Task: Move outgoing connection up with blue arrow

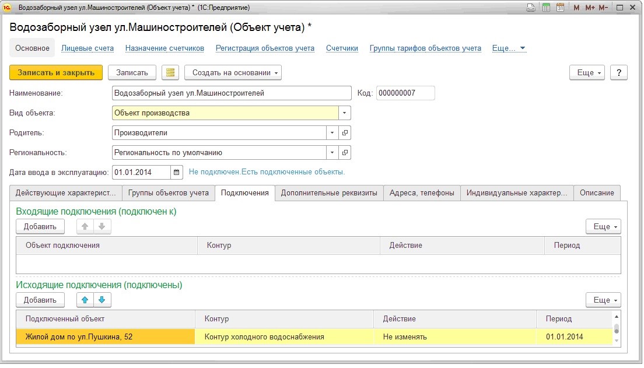Action: click(x=85, y=300)
